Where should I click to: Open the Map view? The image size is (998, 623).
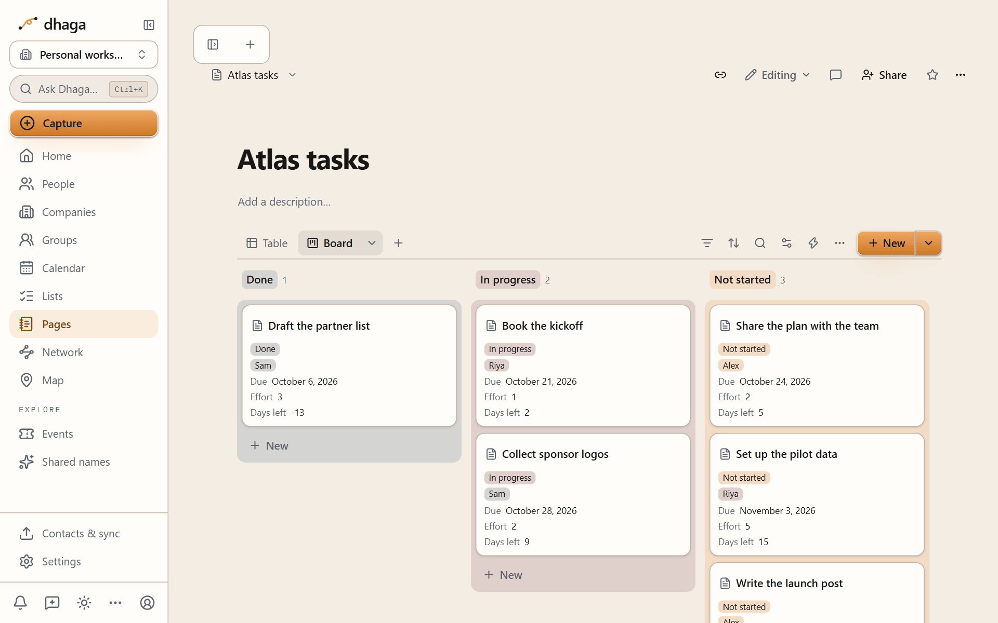84,380
